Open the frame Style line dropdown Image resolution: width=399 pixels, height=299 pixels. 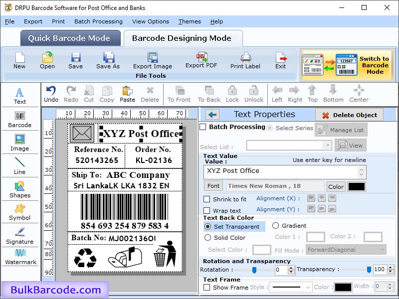coord(290,288)
